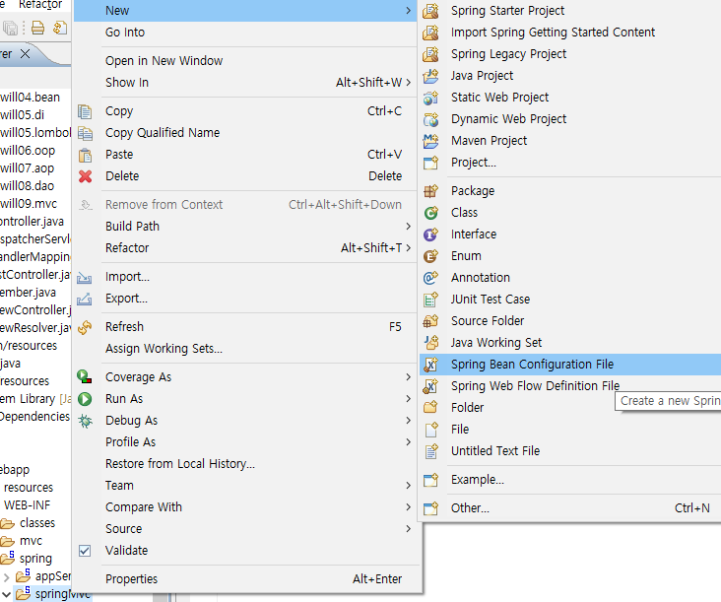721x602 pixels.
Task: Choose Folder in New submenu
Action: point(467,408)
